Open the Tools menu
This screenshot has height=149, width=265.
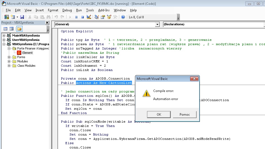[90, 10]
